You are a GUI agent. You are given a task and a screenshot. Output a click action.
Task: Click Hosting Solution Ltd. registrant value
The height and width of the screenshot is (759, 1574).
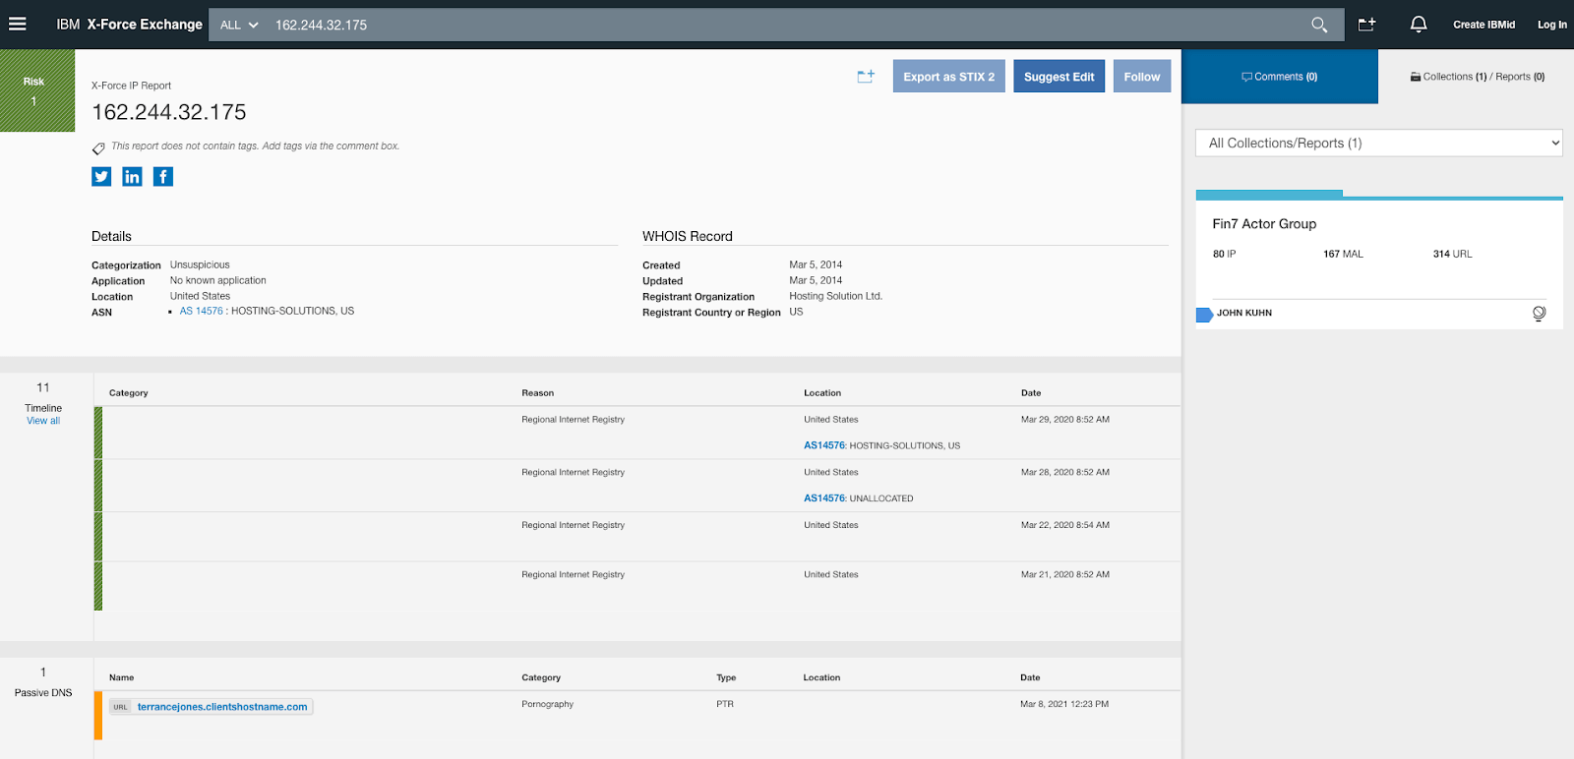(836, 296)
